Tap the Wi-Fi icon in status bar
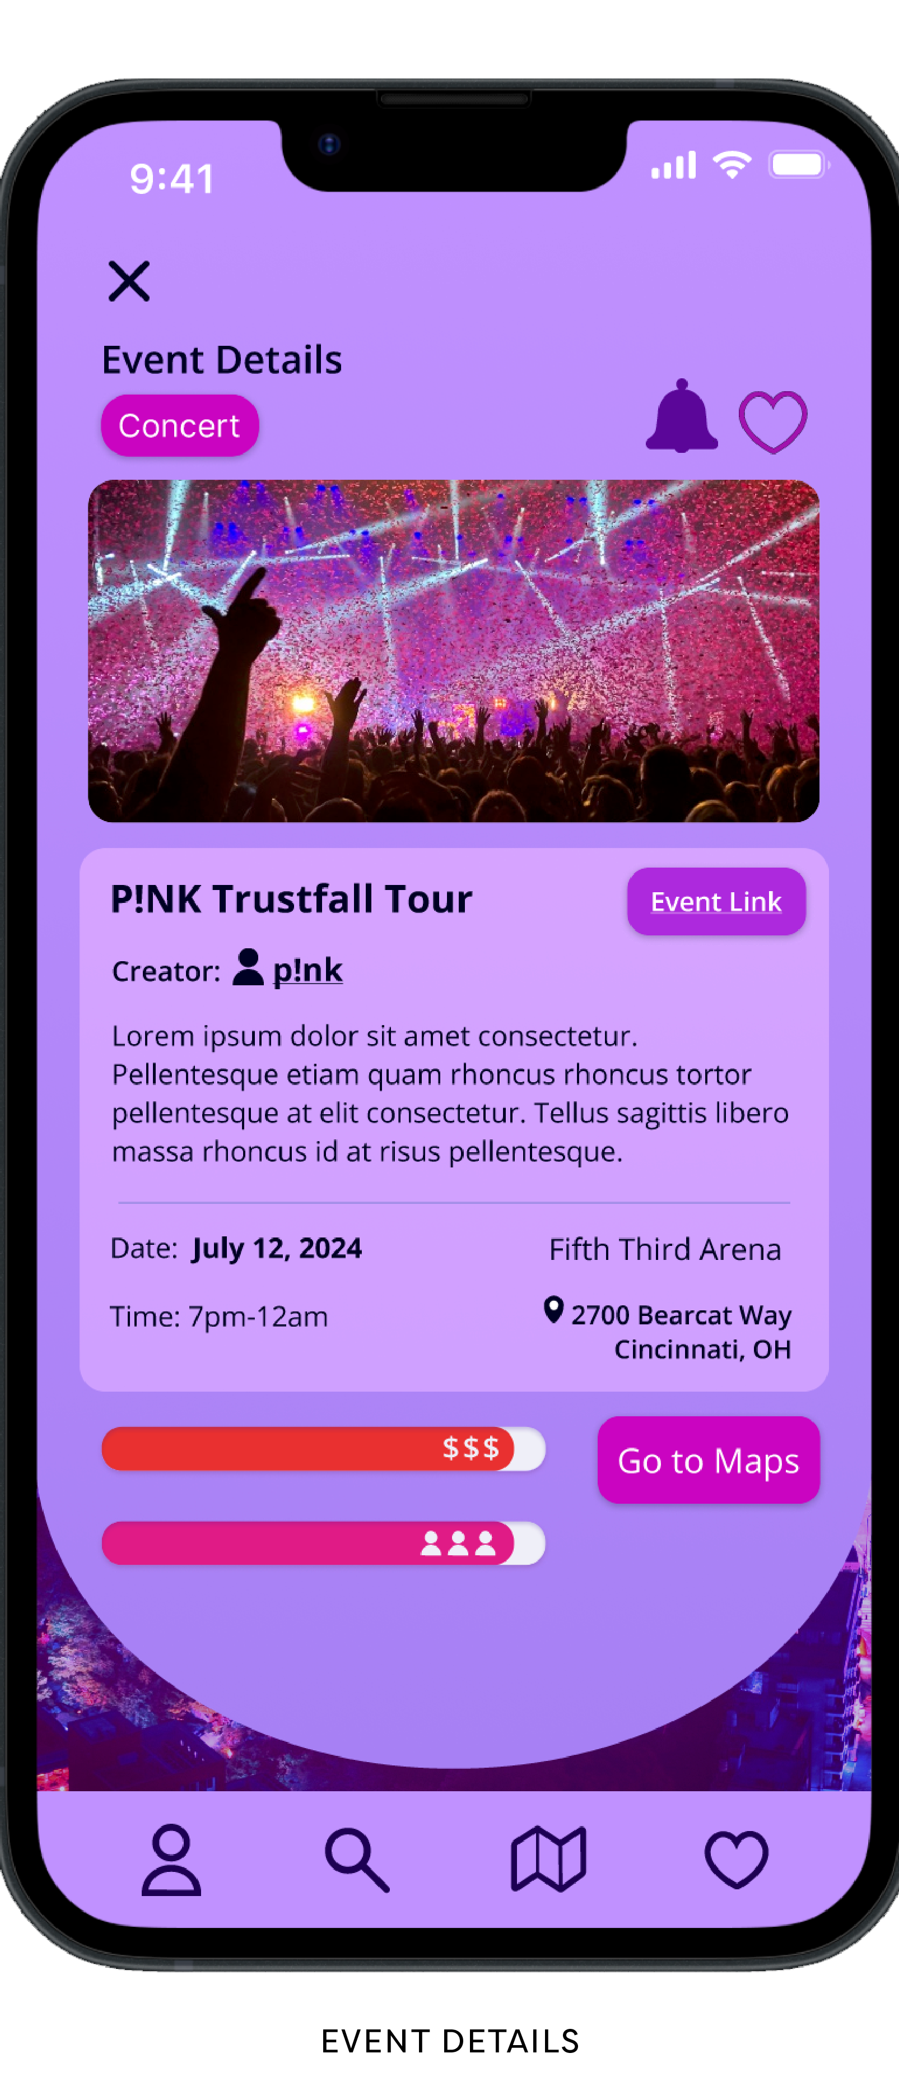899x2095 pixels. click(x=732, y=165)
